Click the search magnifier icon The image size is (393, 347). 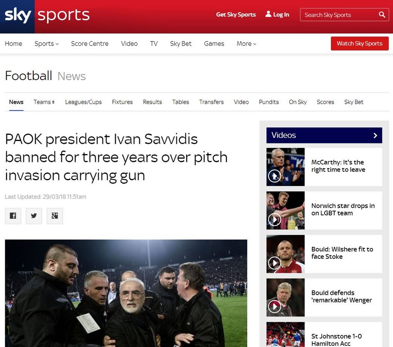point(382,15)
